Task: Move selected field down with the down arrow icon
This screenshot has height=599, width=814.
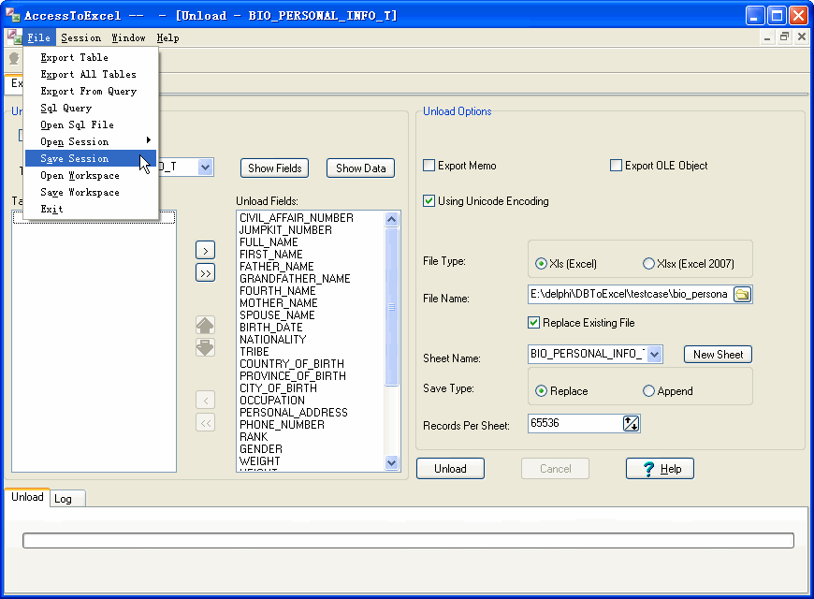Action: pos(205,347)
